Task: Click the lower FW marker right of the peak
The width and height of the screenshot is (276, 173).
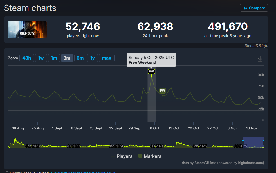Action: click(x=163, y=90)
